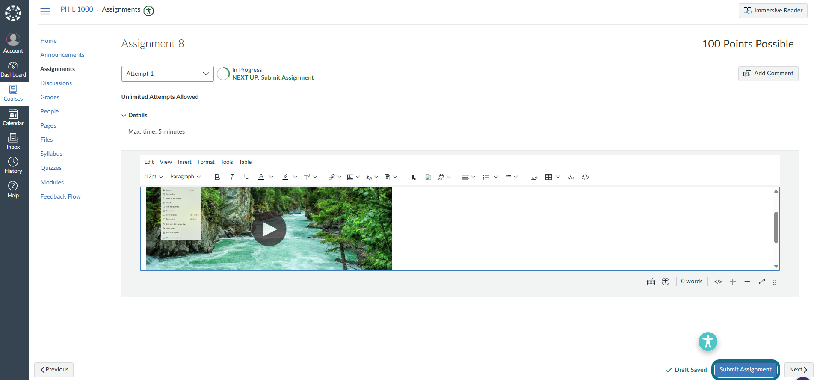
Task: Play the embedded river video
Action: [x=269, y=229]
